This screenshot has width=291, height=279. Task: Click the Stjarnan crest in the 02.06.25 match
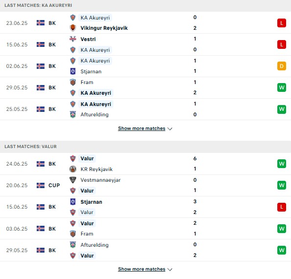pos(73,71)
